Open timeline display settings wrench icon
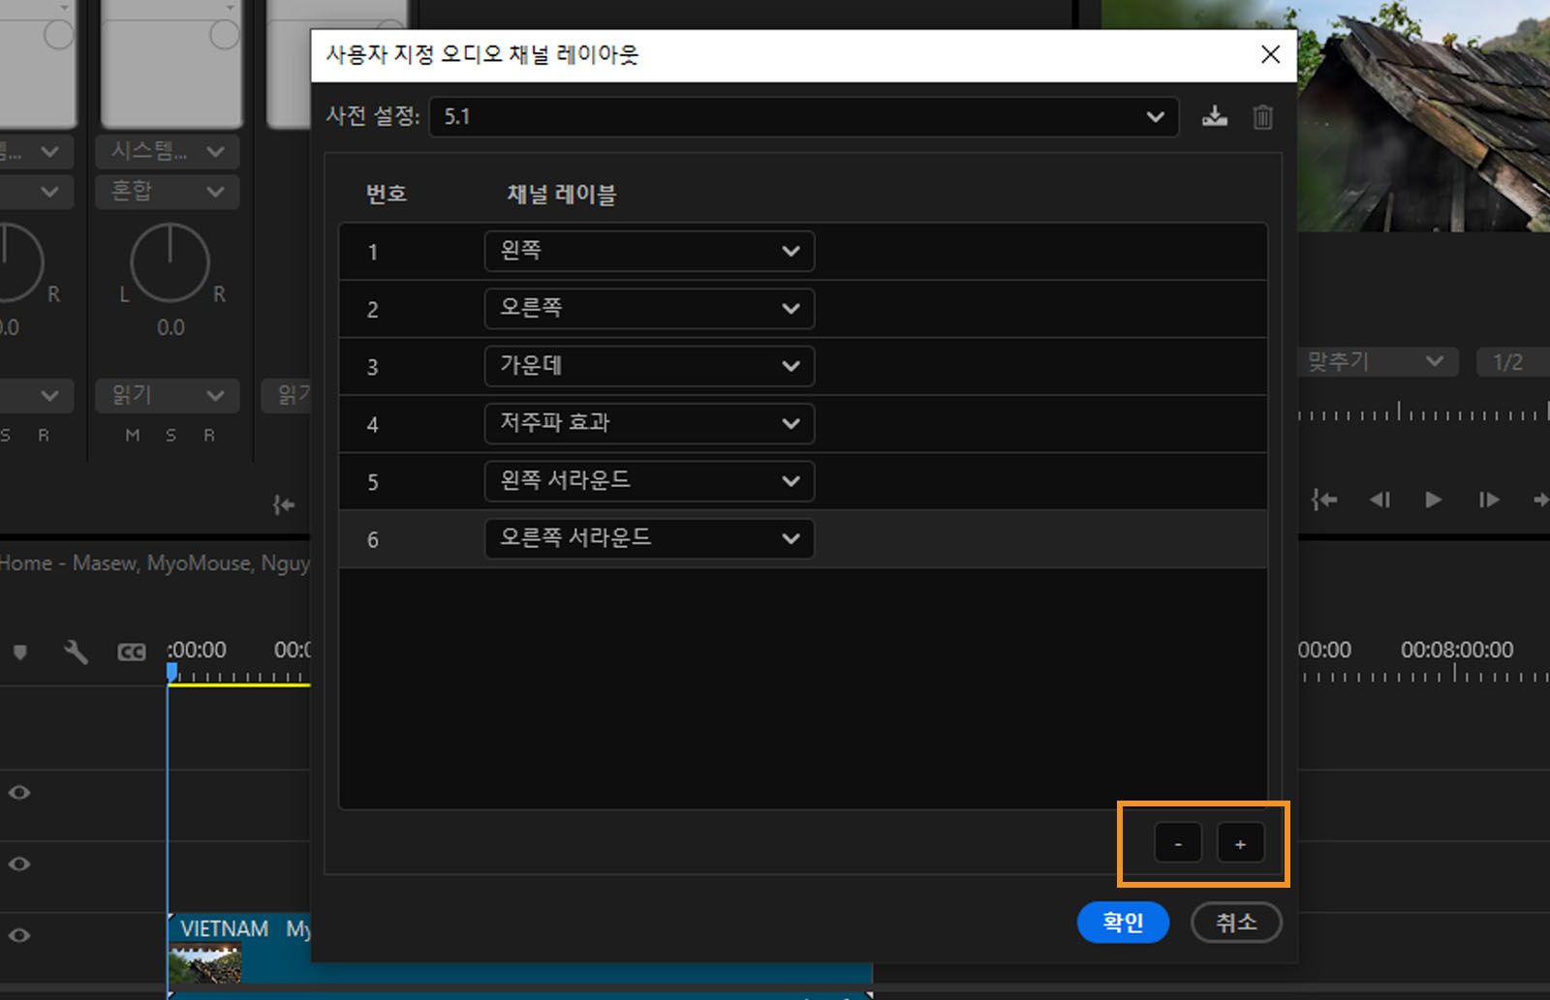The image size is (1550, 1000). pyautogui.click(x=76, y=652)
